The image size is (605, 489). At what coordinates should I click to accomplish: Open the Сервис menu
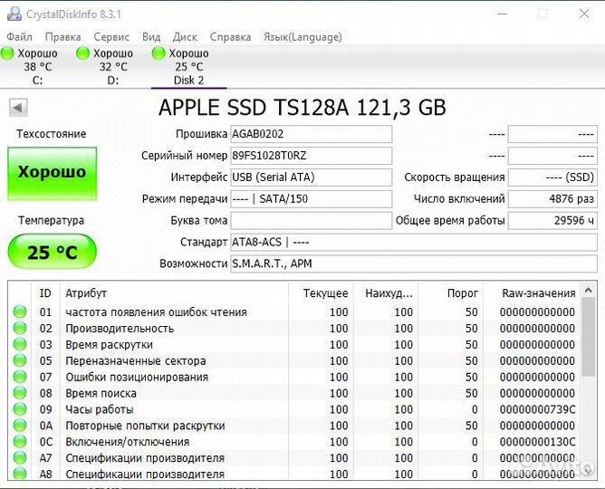(111, 37)
